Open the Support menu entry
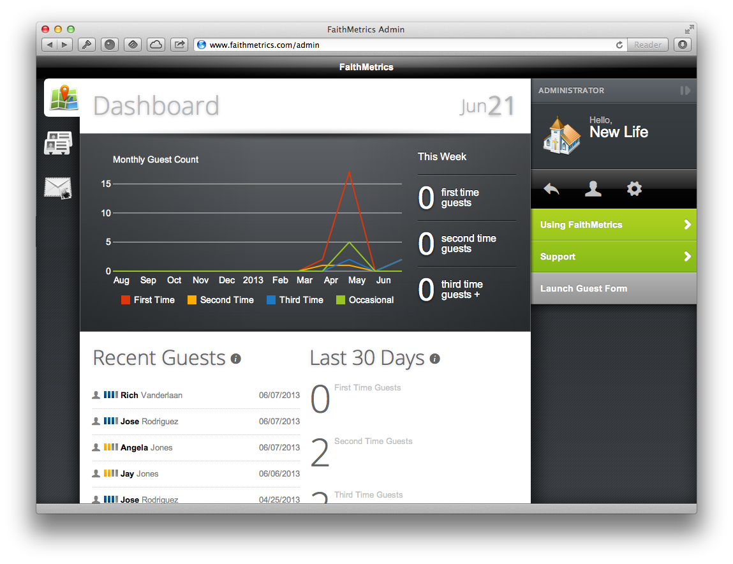This screenshot has width=733, height=564. click(558, 256)
